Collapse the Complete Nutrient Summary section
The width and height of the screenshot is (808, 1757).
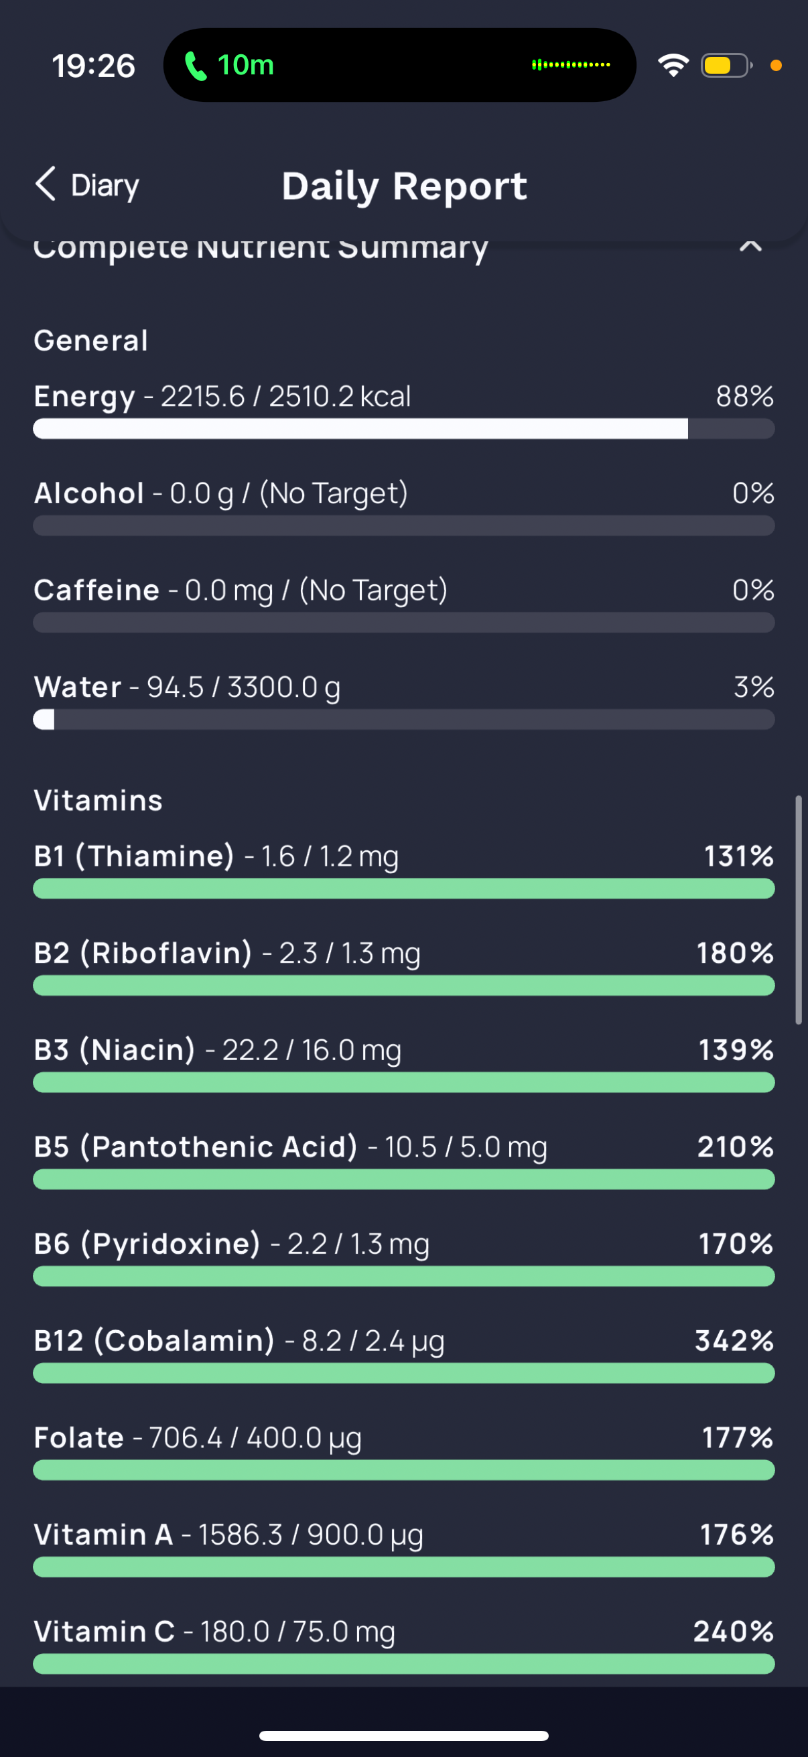coord(751,245)
